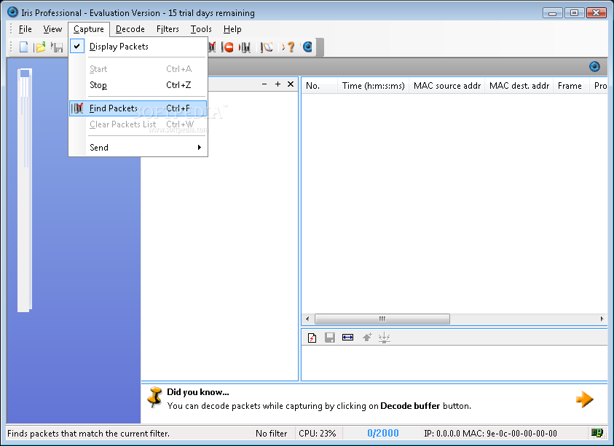Open the Tools menu

[201, 29]
